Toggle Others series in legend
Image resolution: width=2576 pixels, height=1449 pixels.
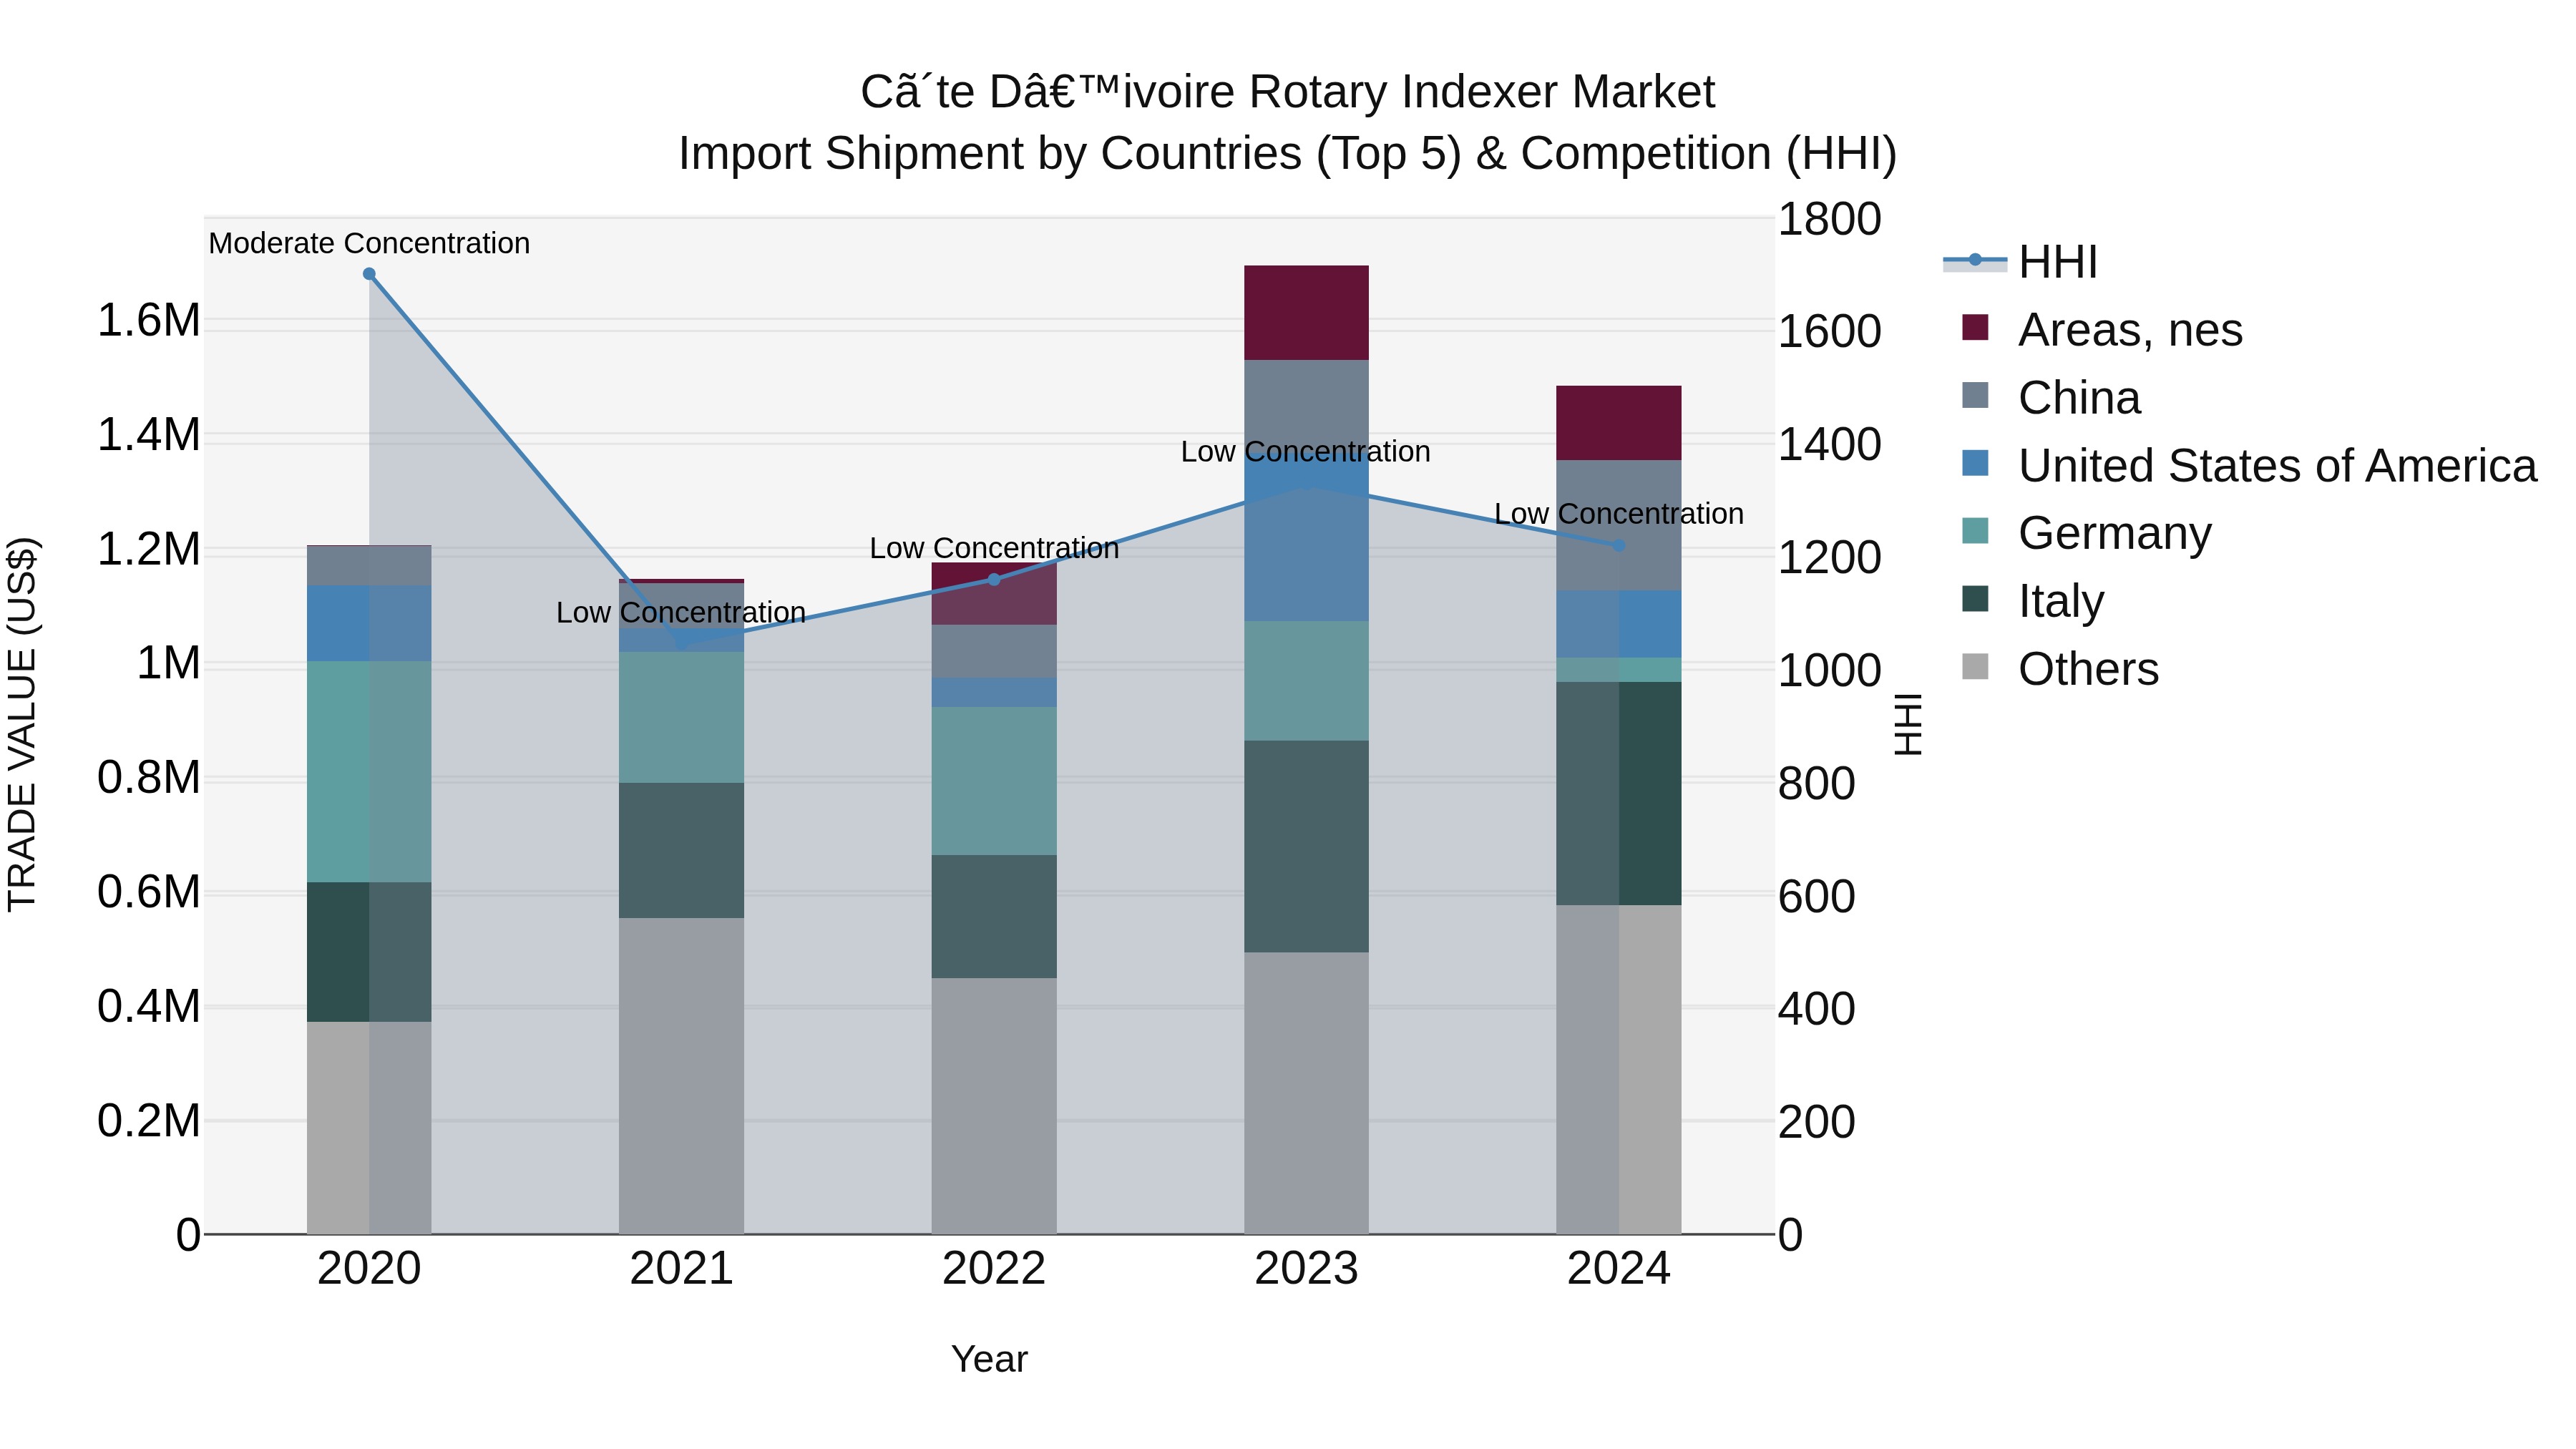[x=2060, y=669]
